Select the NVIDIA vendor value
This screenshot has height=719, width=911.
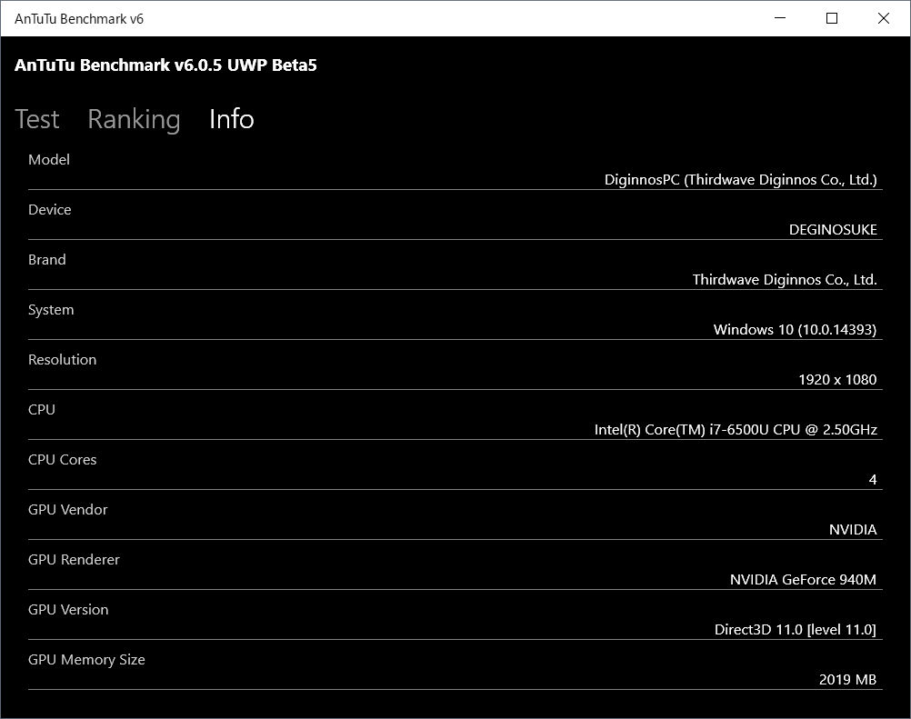[x=853, y=530]
